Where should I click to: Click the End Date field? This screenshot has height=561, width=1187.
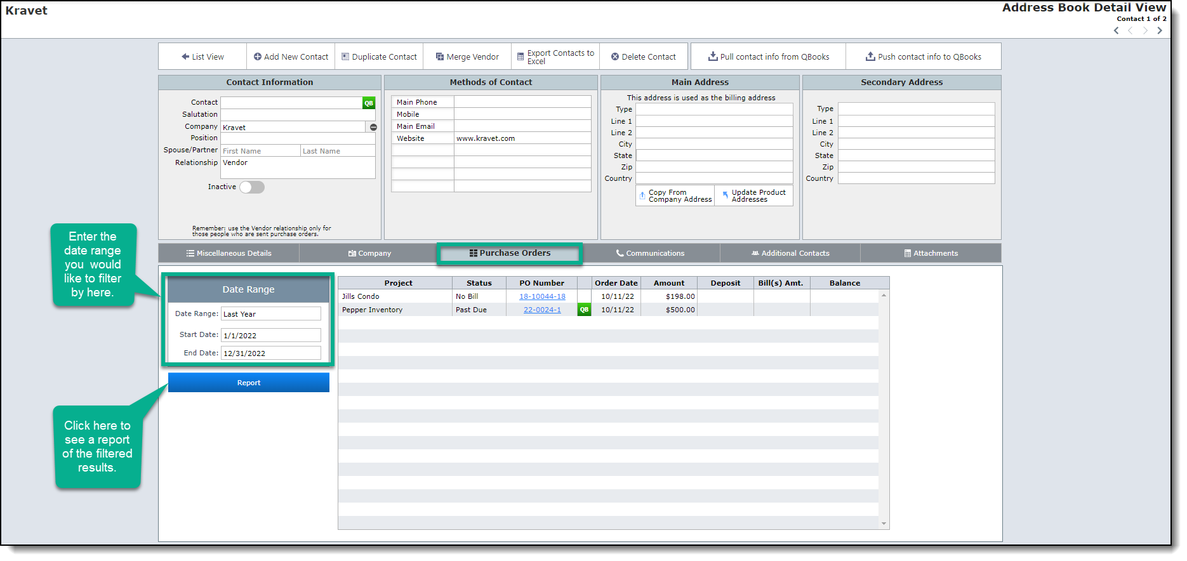click(x=271, y=353)
